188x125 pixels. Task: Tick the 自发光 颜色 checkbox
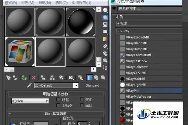(65, 123)
